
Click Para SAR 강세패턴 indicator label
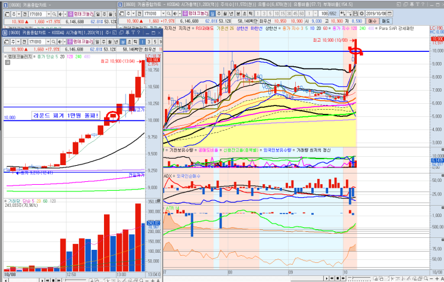pos(396,28)
